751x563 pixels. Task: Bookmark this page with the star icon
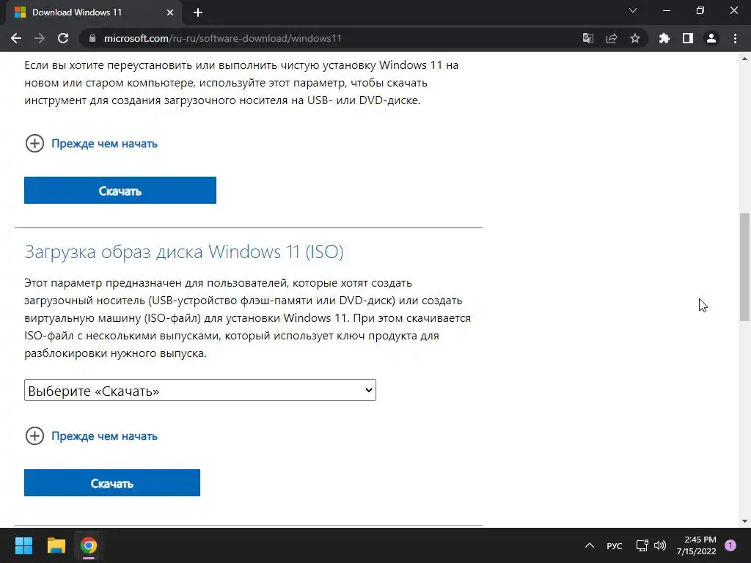click(x=635, y=38)
